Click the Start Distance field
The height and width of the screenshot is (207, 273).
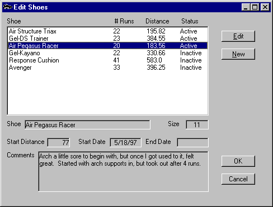59,142
